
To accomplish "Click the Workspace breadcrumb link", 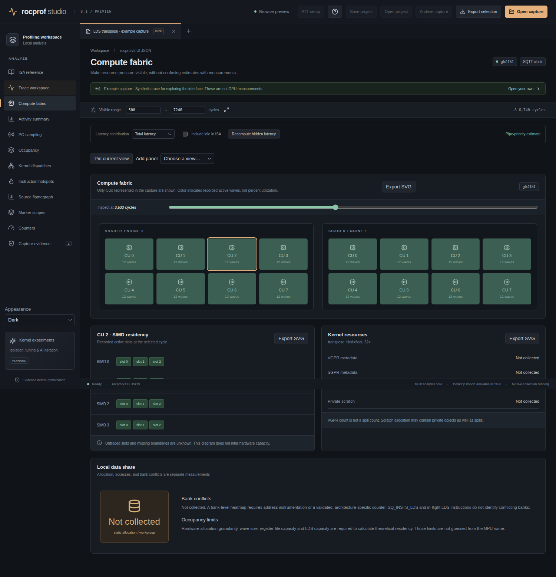I will tap(100, 50).
